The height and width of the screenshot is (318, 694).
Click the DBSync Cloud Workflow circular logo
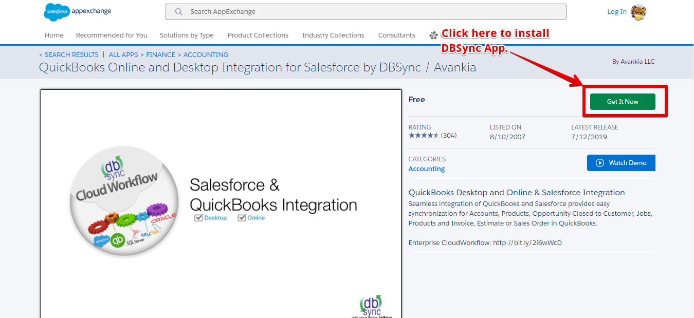point(123,202)
